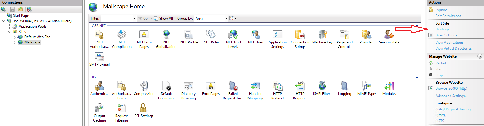Select IIS Authorization Rules icon
The image size is (484, 126).
coord(122,90)
